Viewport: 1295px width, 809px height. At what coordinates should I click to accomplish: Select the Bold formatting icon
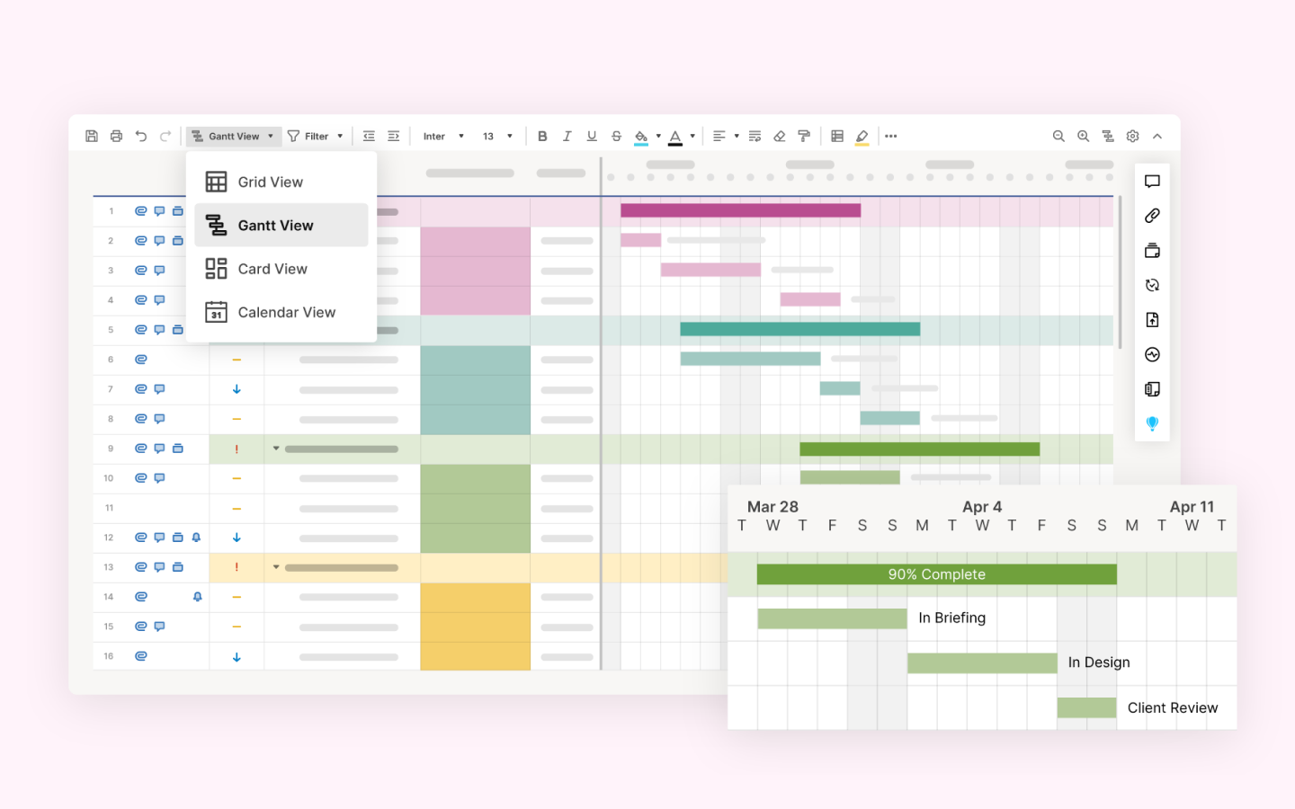point(542,136)
